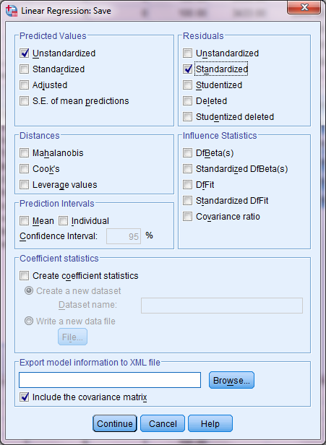Check S.E. of mean predictions
Viewport: 326px width, 445px height.
click(25, 100)
